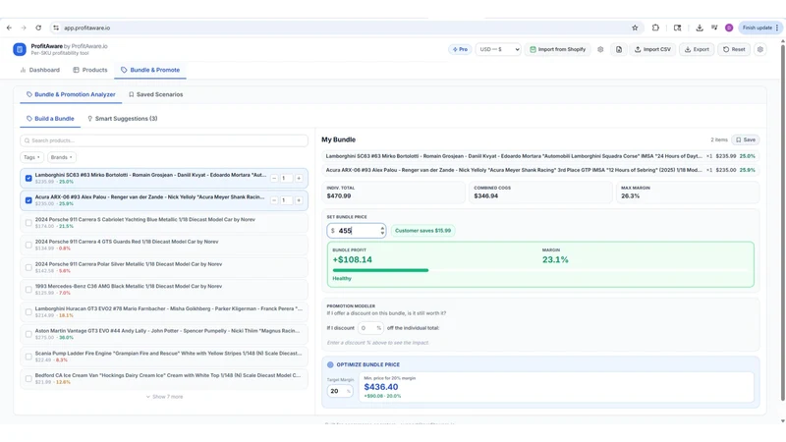Viewport: 786px width, 442px height.
Task: Check Bedford CA Ice Cream Van
Action: click(x=28, y=378)
